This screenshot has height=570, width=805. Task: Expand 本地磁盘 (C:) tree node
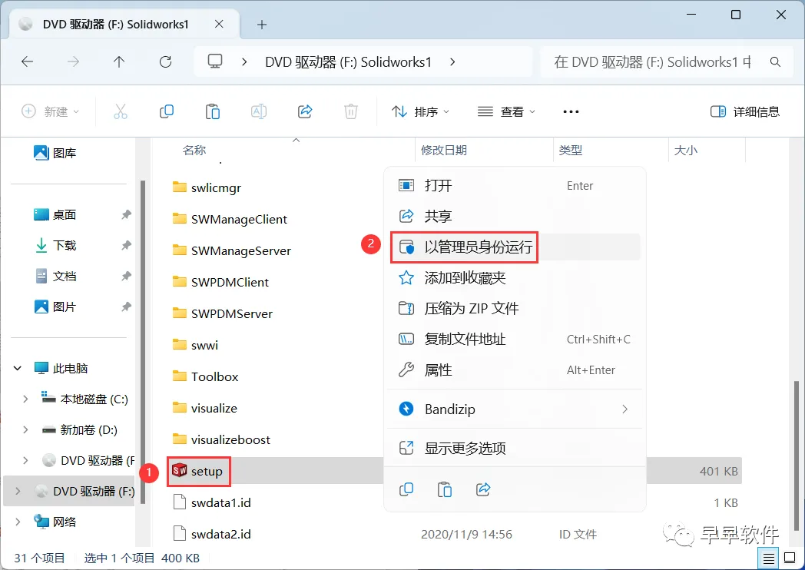pyautogui.click(x=25, y=399)
